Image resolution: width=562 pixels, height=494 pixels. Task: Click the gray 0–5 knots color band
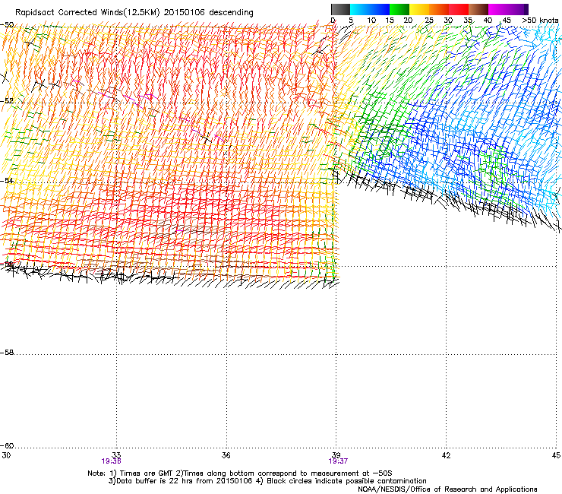[340, 9]
